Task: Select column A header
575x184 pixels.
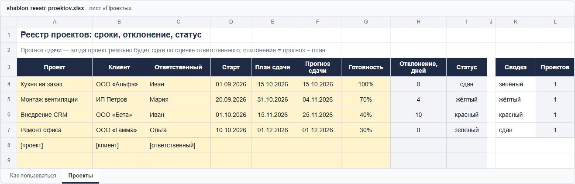Action: (x=55, y=22)
